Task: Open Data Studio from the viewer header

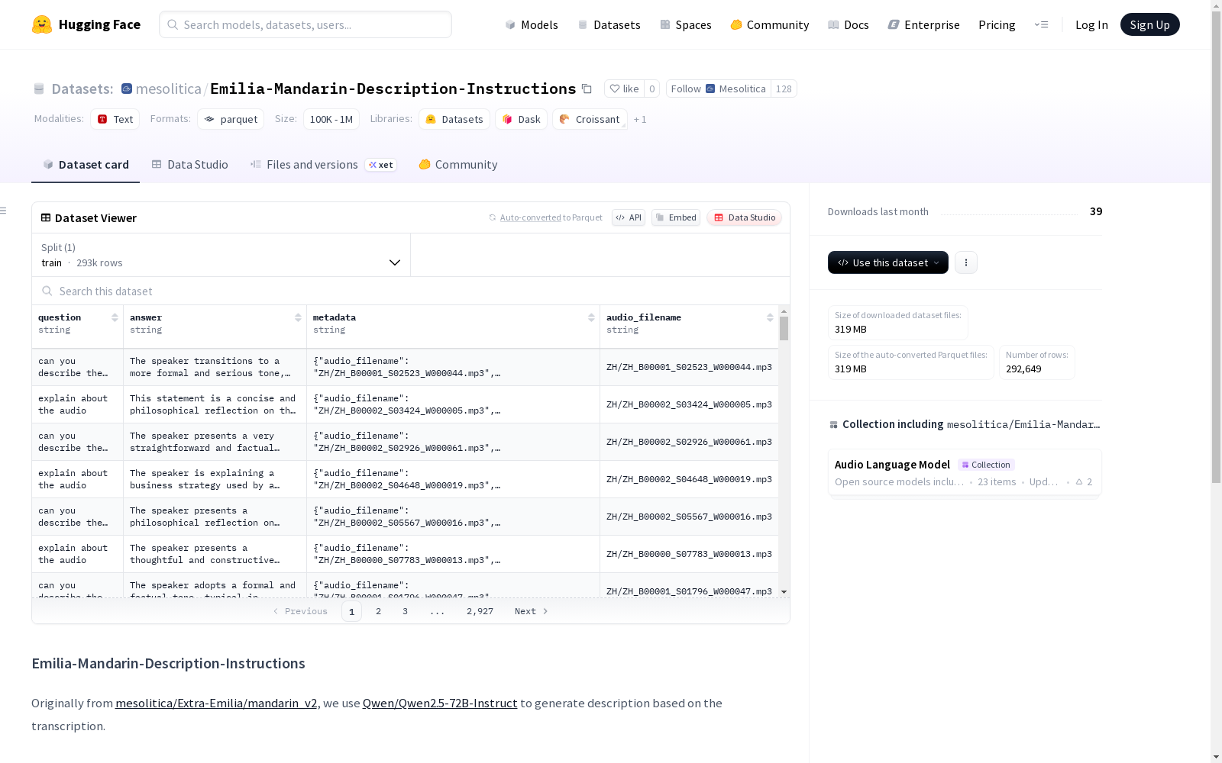Action: point(745,217)
